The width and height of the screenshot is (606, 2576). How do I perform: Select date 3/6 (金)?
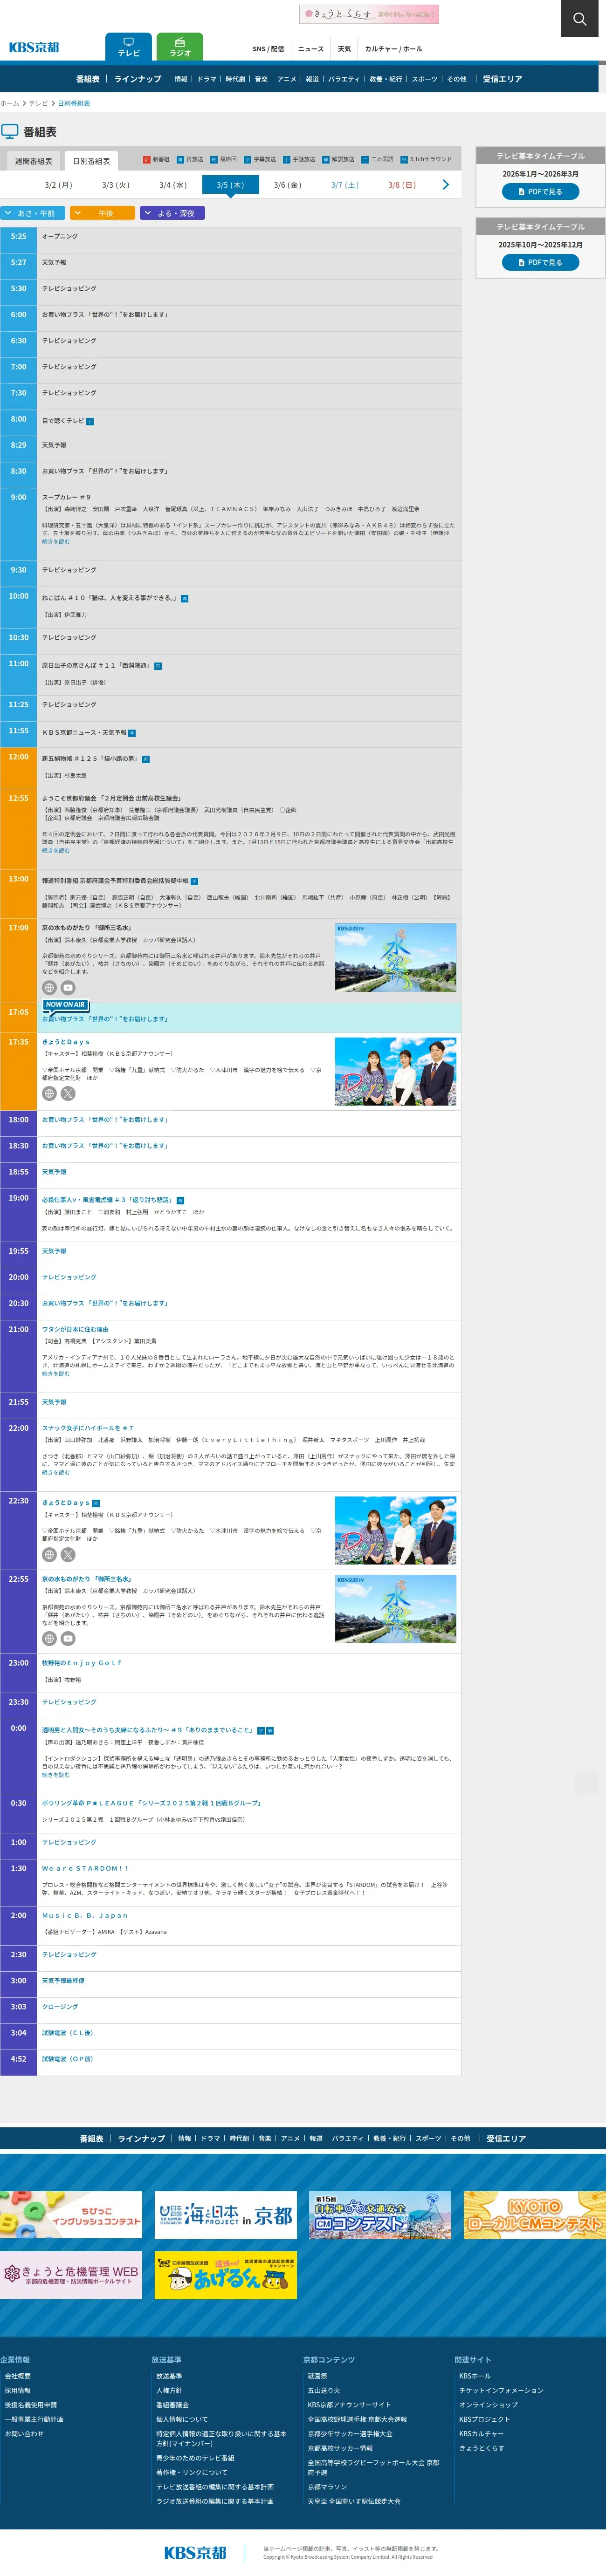click(287, 185)
